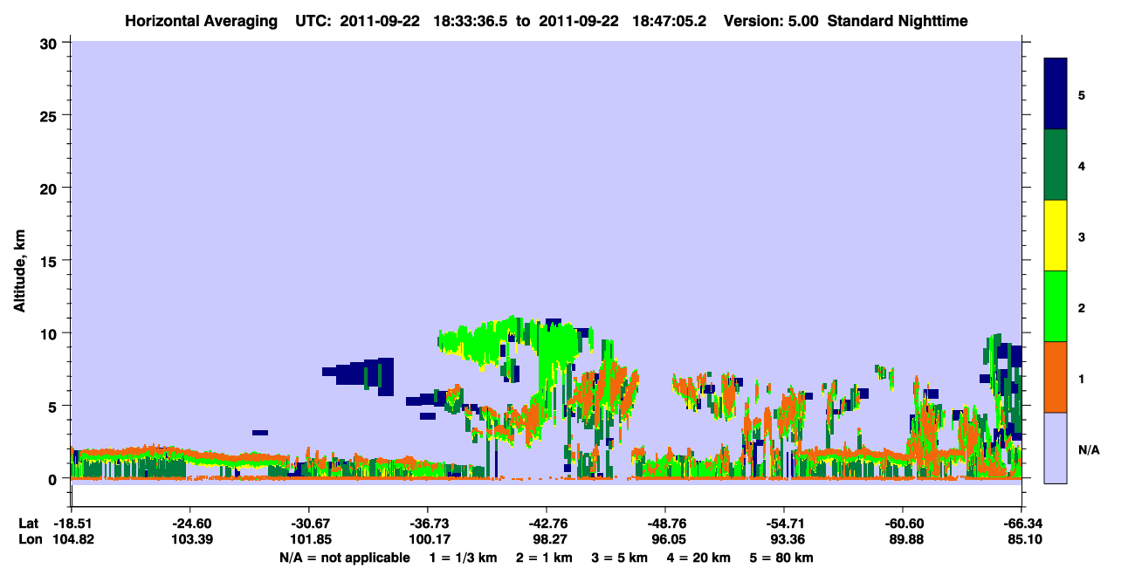The width and height of the screenshot is (1135, 582).
Task: Click legend text "2 = 1 km"
Action: coord(543,558)
